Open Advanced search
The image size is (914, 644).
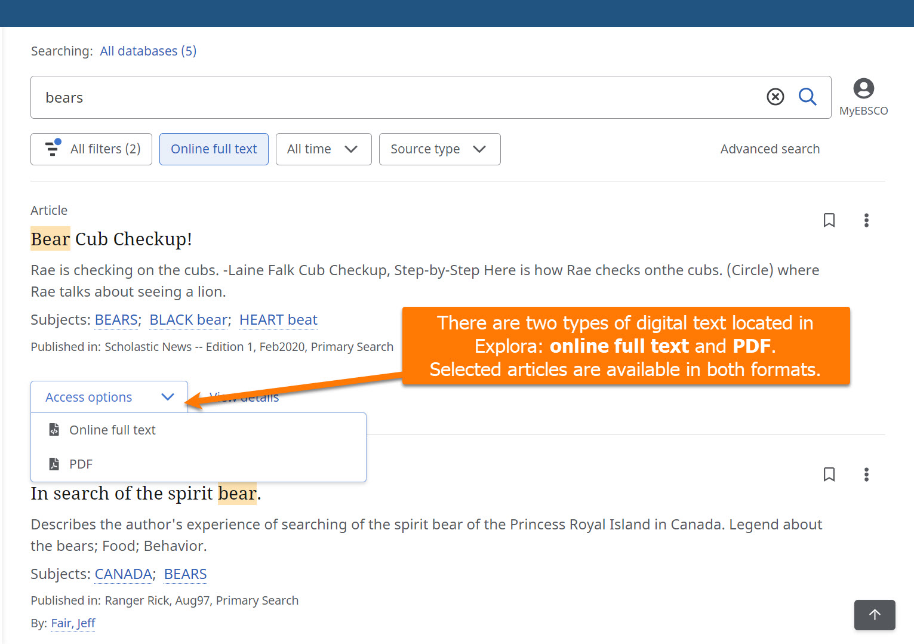coord(770,149)
